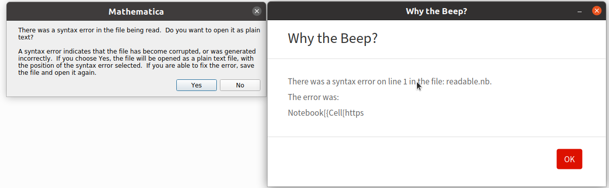Choose Yes to open as plain text

tap(197, 85)
